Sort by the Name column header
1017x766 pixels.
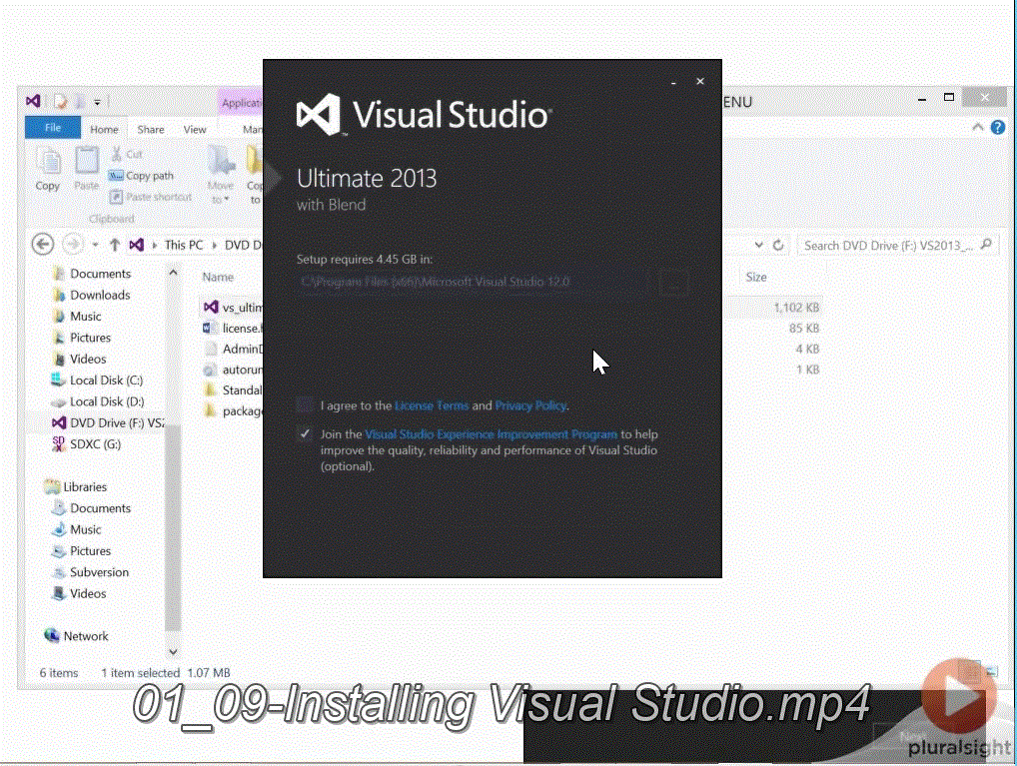218,277
